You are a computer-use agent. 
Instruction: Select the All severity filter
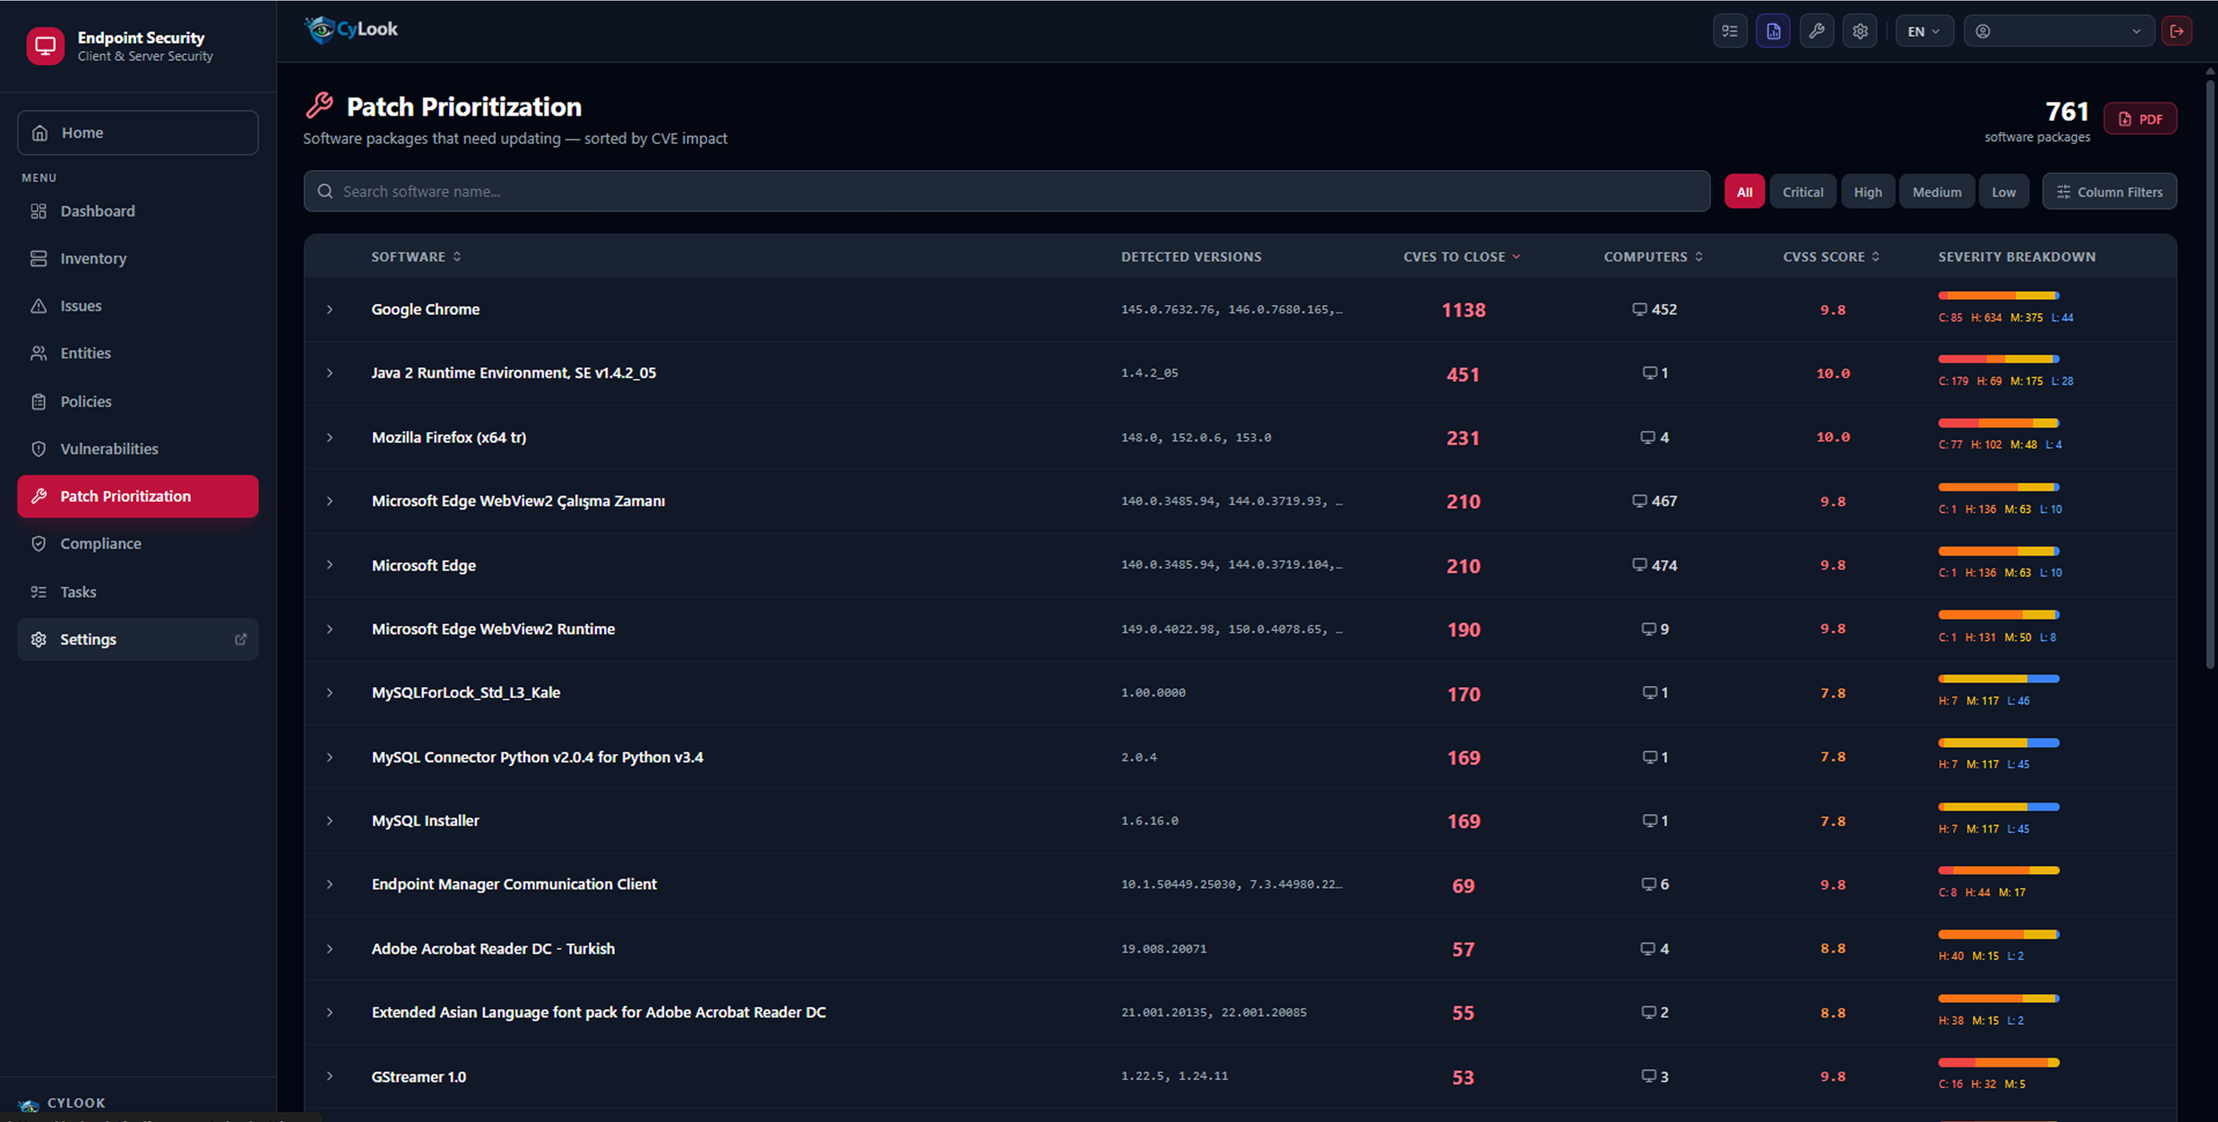click(1744, 192)
